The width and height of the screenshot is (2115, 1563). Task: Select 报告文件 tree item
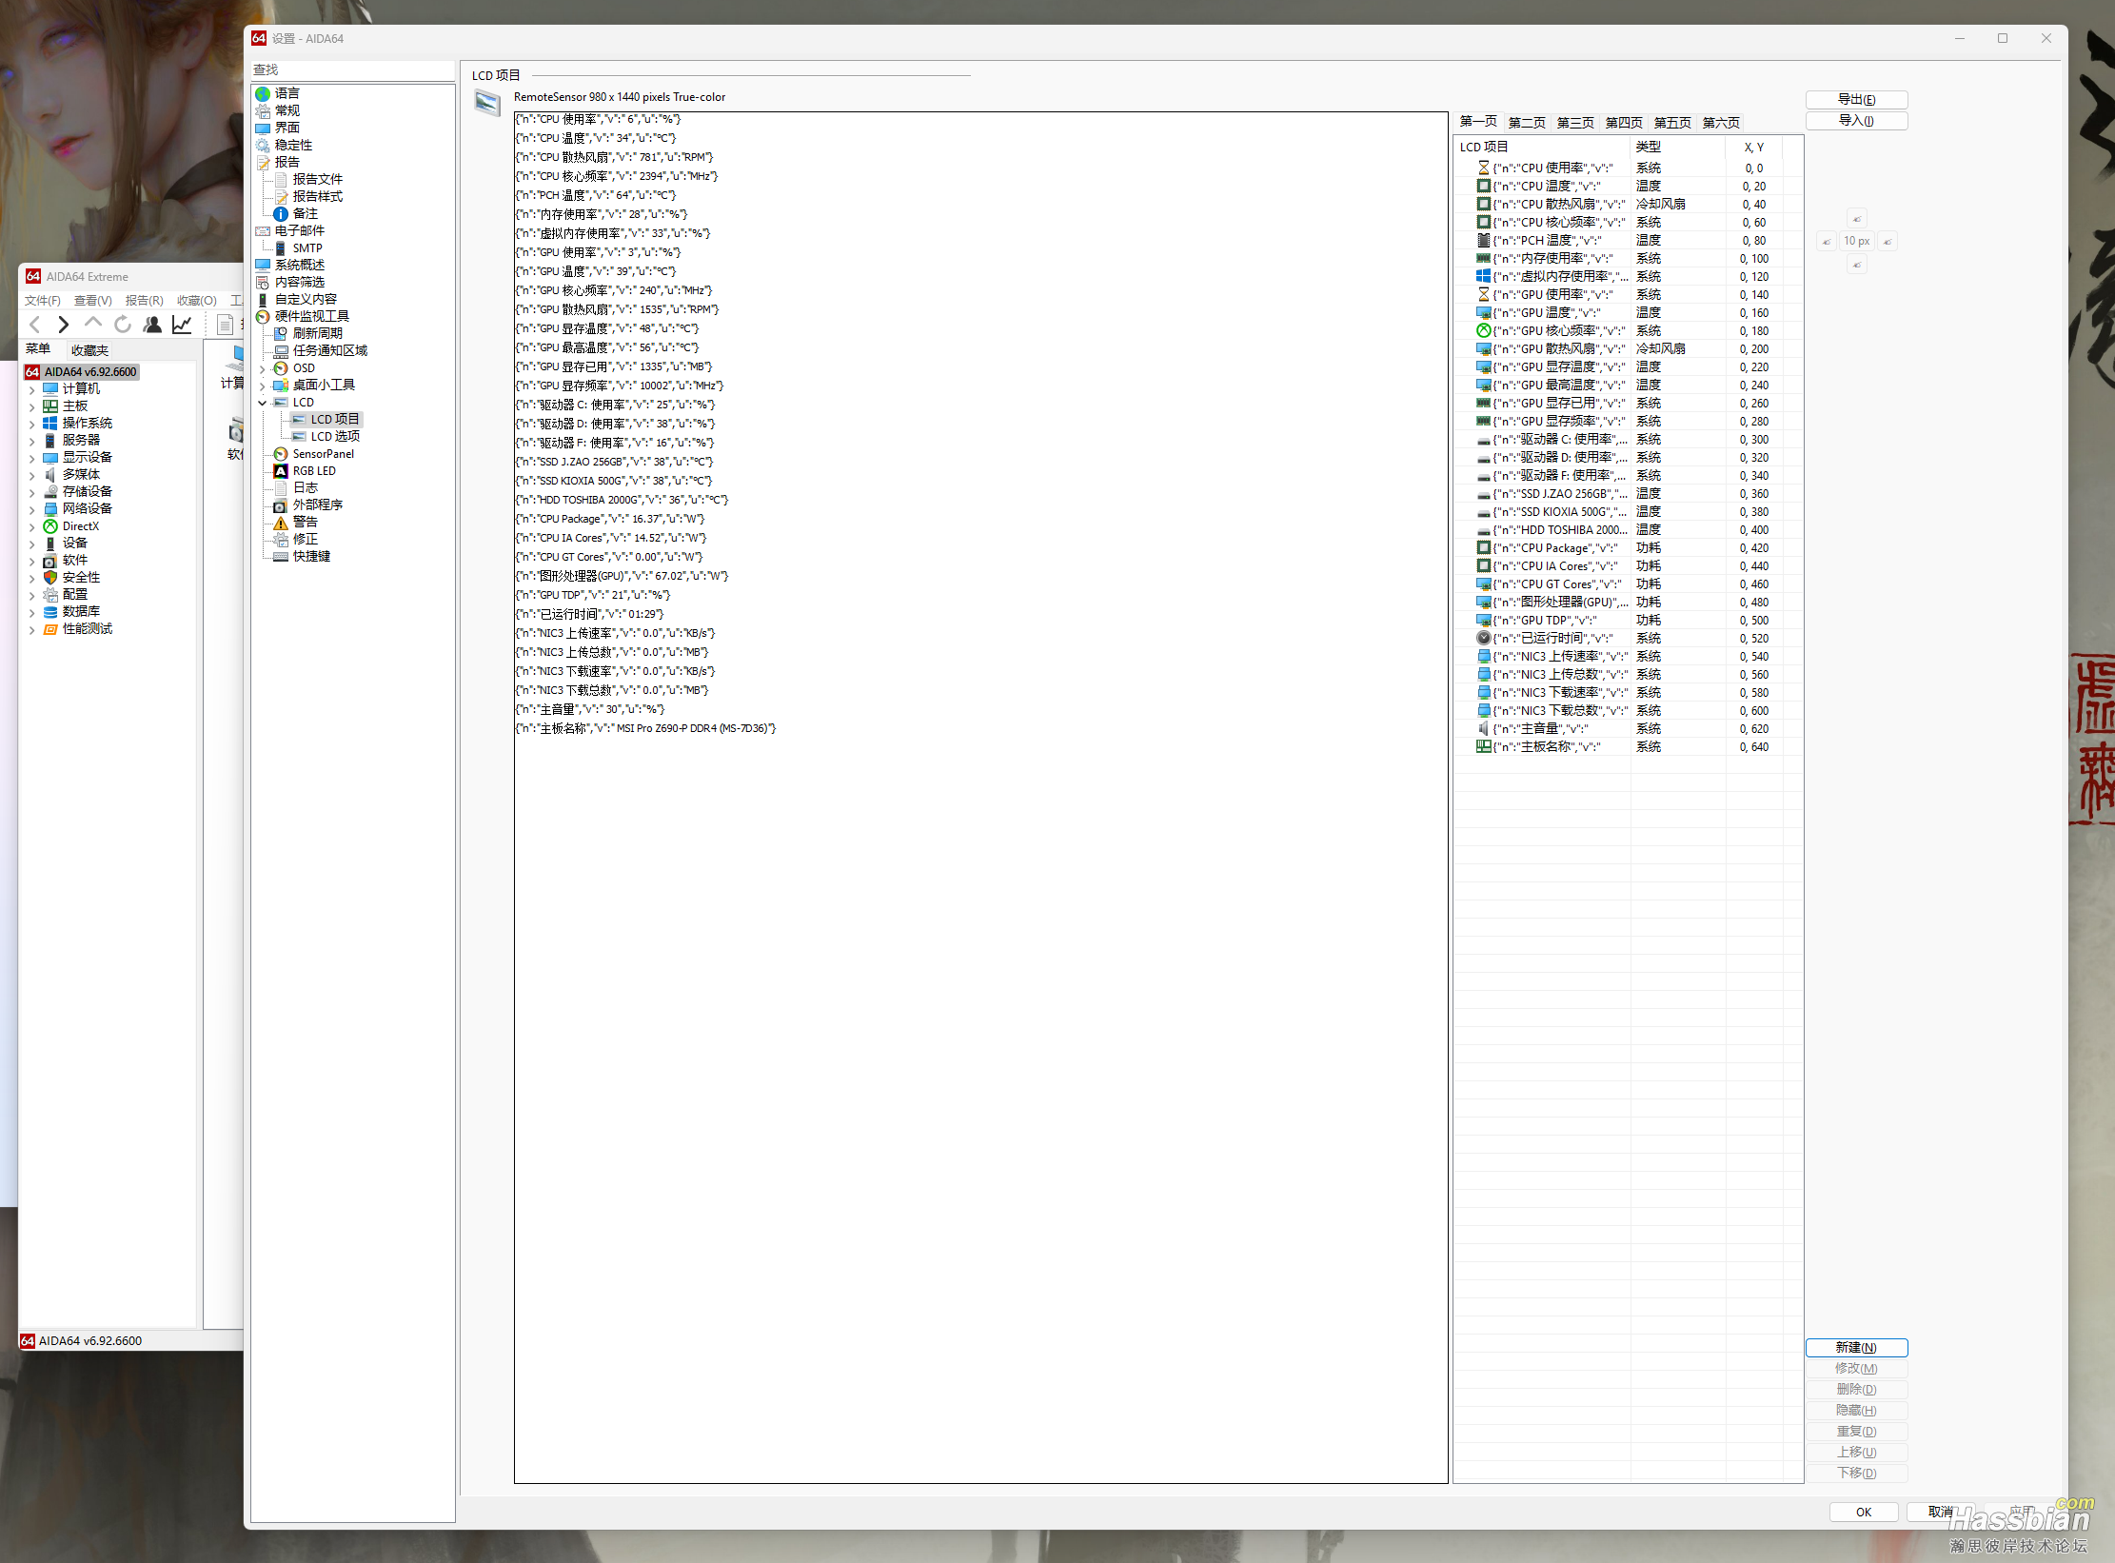[x=317, y=180]
